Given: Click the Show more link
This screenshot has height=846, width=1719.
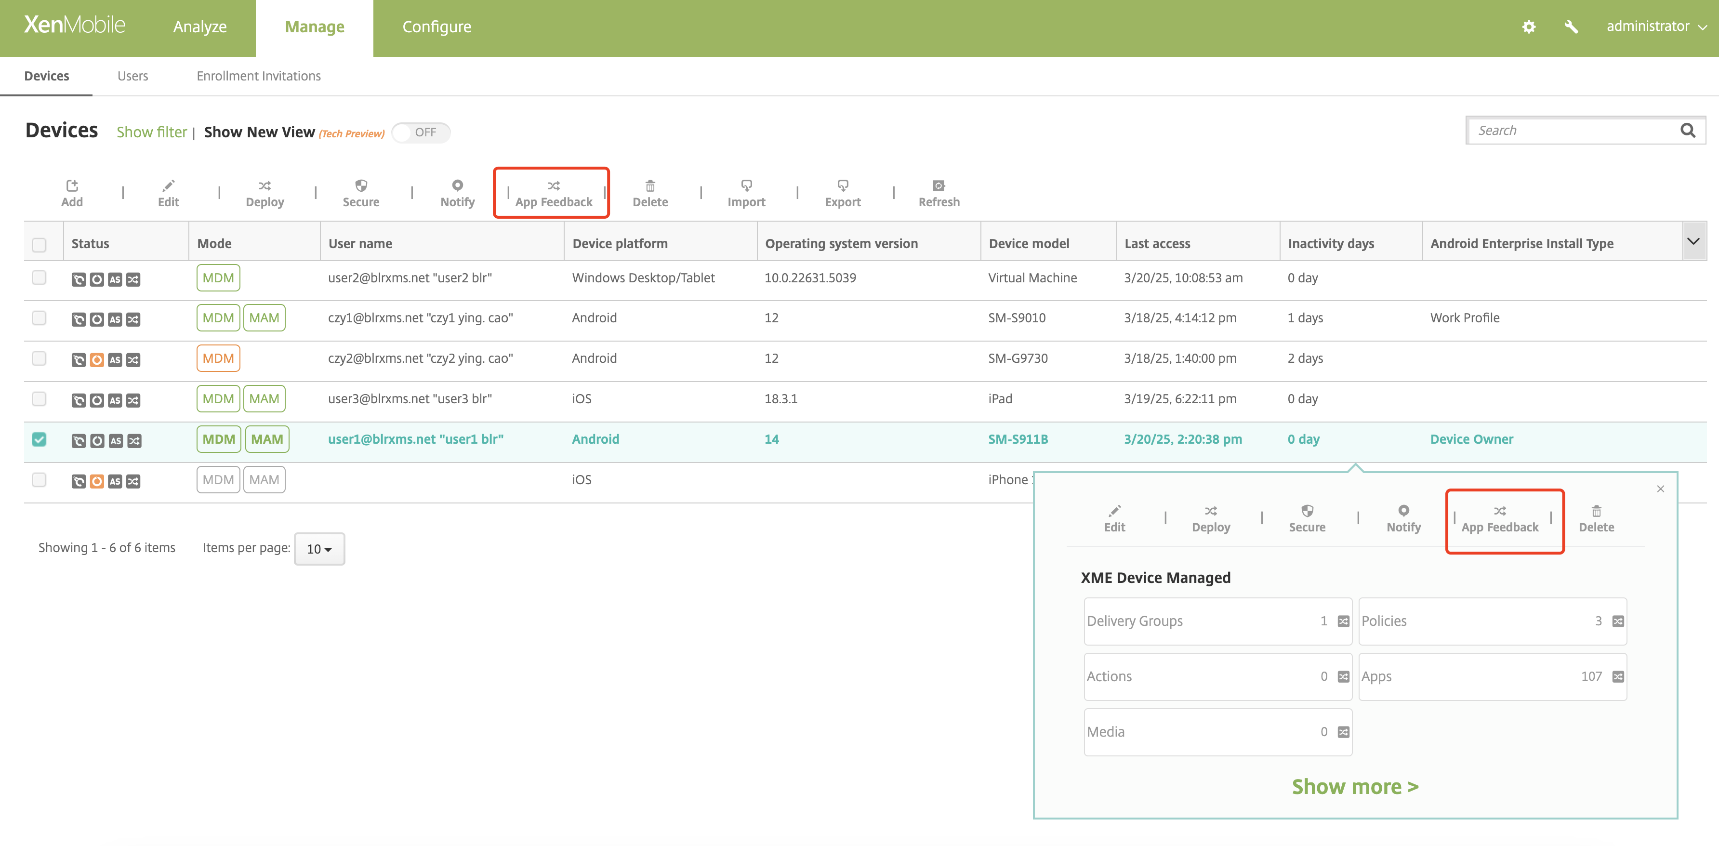Looking at the screenshot, I should coord(1355,786).
